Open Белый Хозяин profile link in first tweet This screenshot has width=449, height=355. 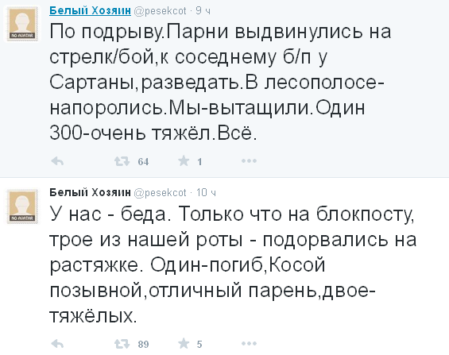click(91, 10)
